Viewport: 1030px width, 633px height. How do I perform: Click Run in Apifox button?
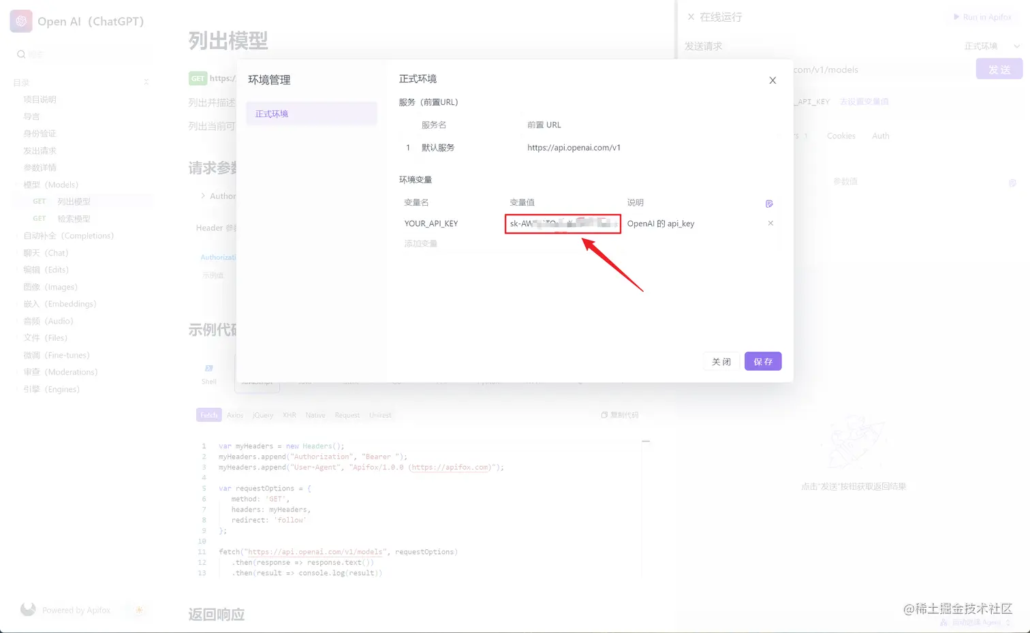(982, 17)
